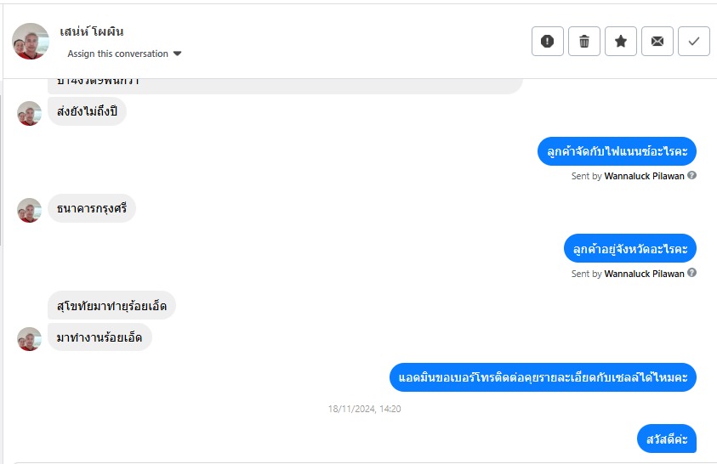717x464 pixels.
Task: Select blue สวัสดีค่ะ message bubble
Action: coord(667,439)
